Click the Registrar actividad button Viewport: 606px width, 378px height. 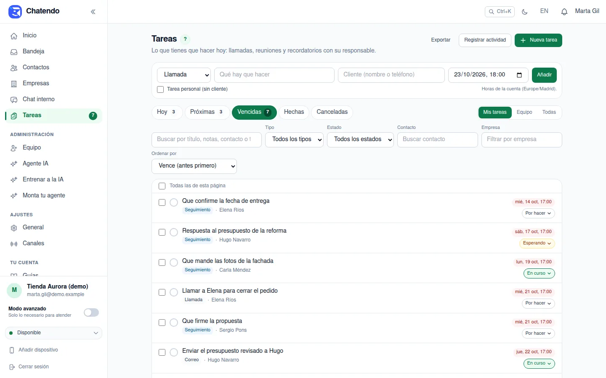pos(485,40)
